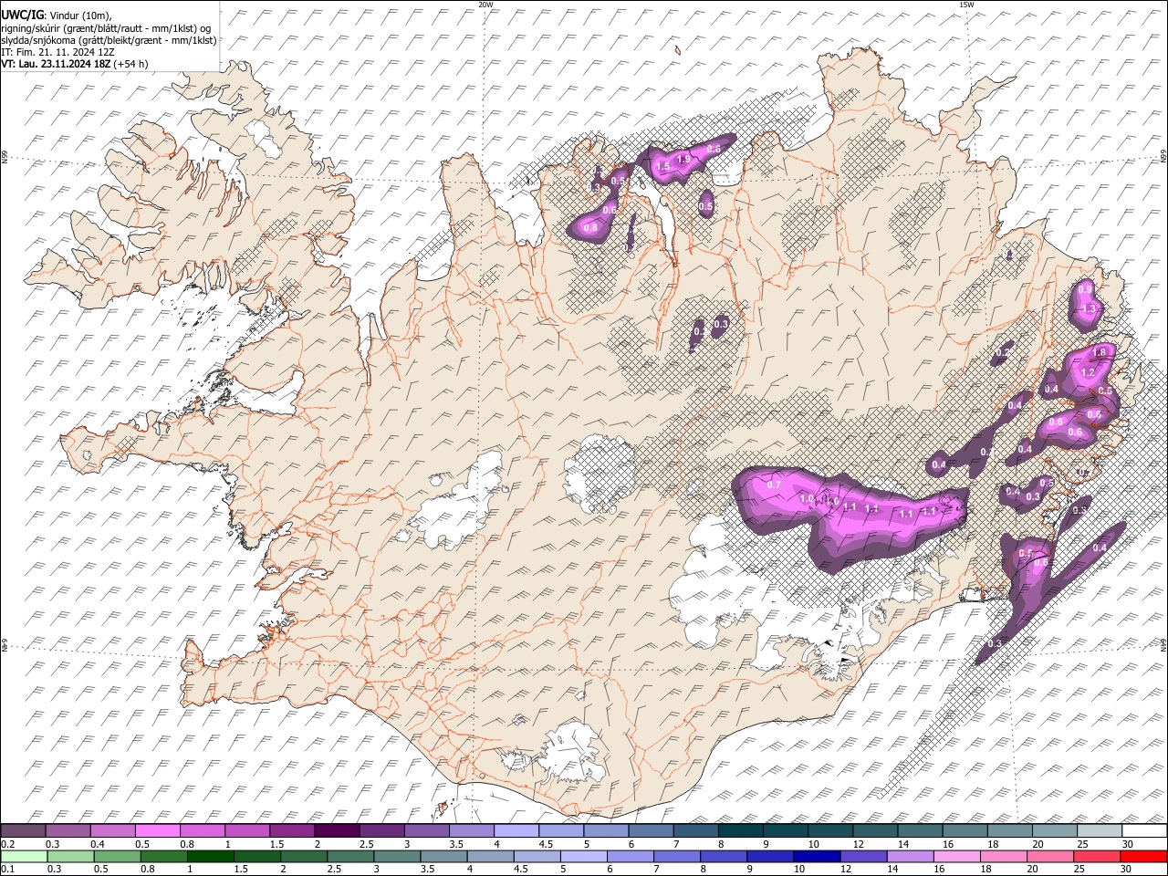The width and height of the screenshot is (1168, 876).
Task: Click the '20W' longitude label
Action: [x=485, y=5]
